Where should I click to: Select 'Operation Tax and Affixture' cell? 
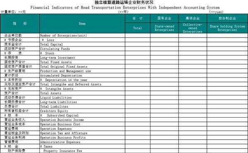pos(82,133)
